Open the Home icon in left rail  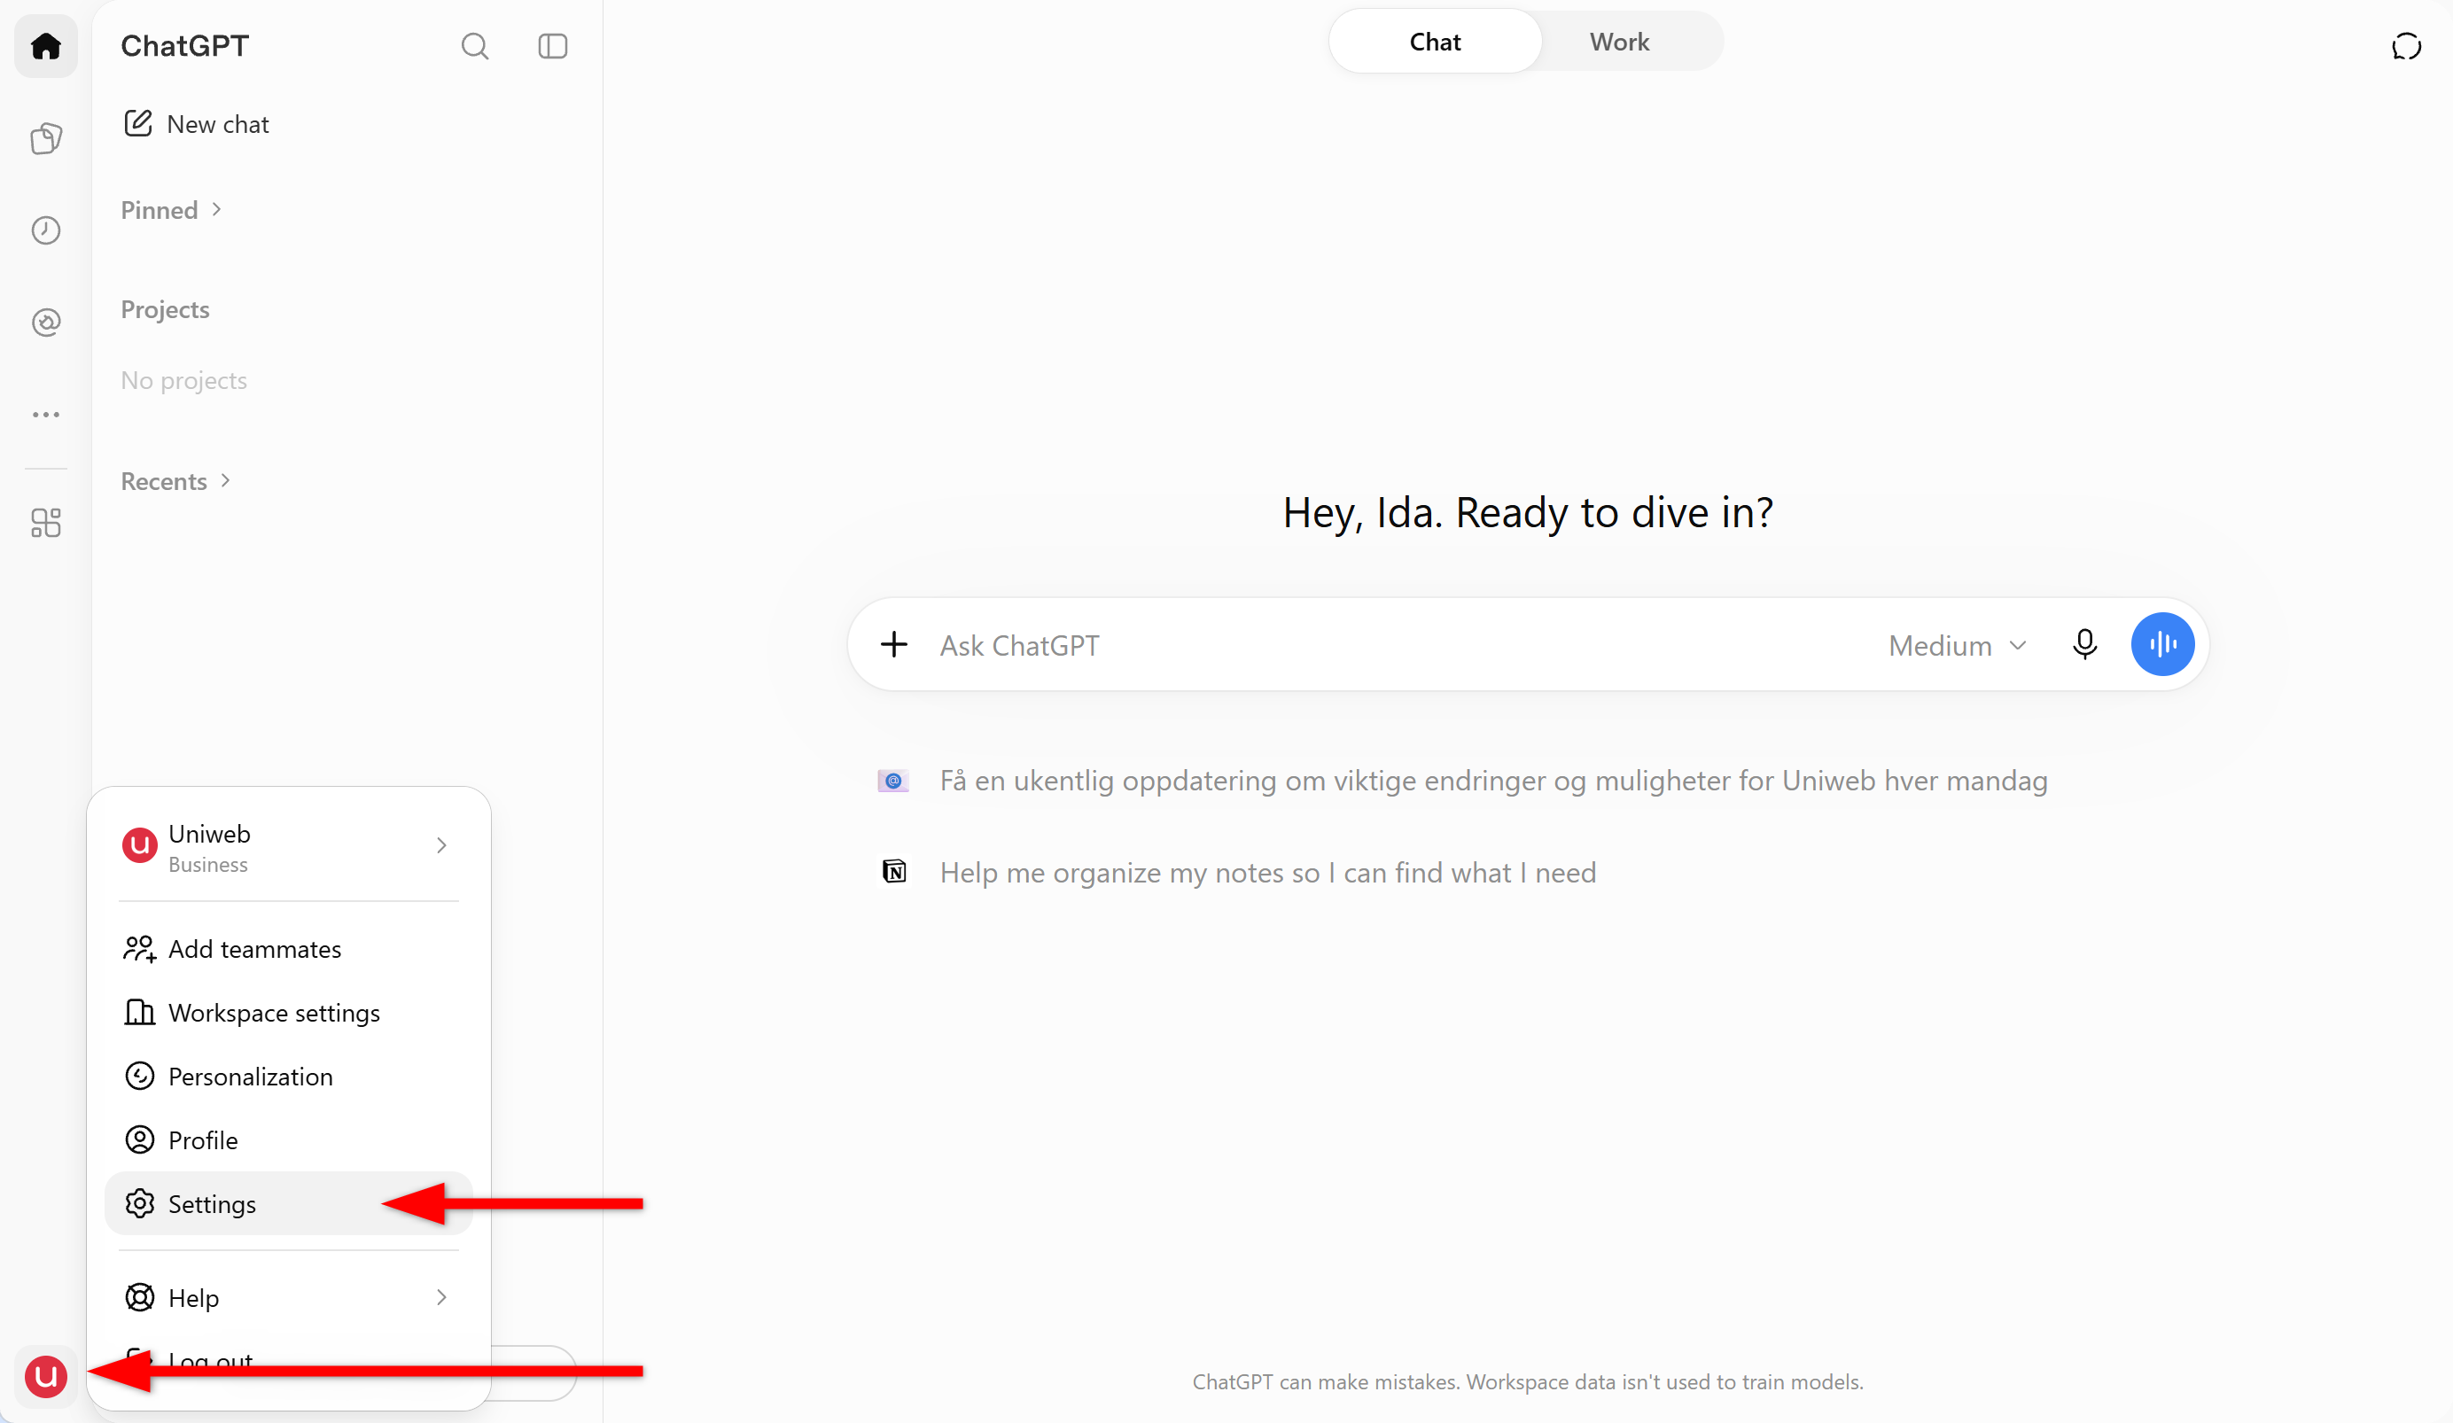[46, 46]
